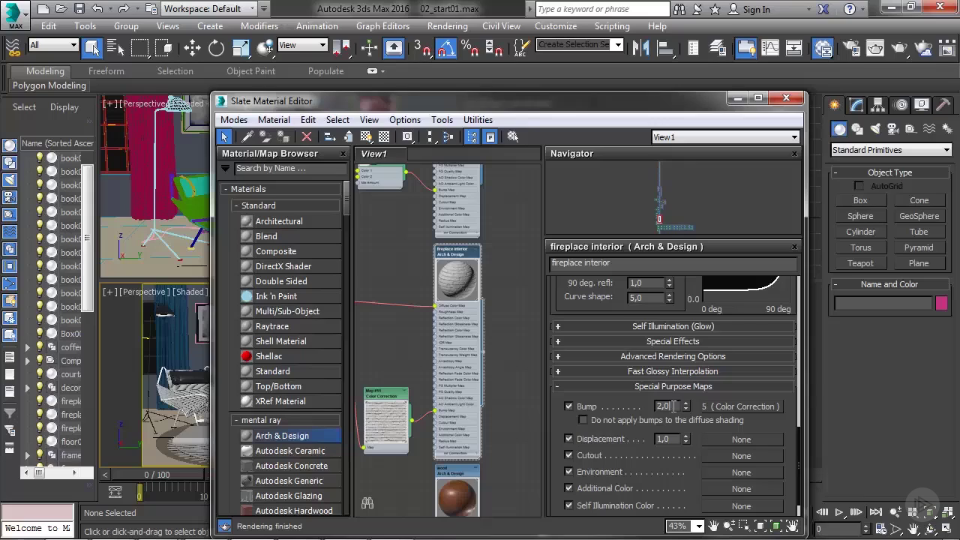The image size is (960, 540).
Task: Toggle Material/Map Browser icon
Action: coord(472,136)
